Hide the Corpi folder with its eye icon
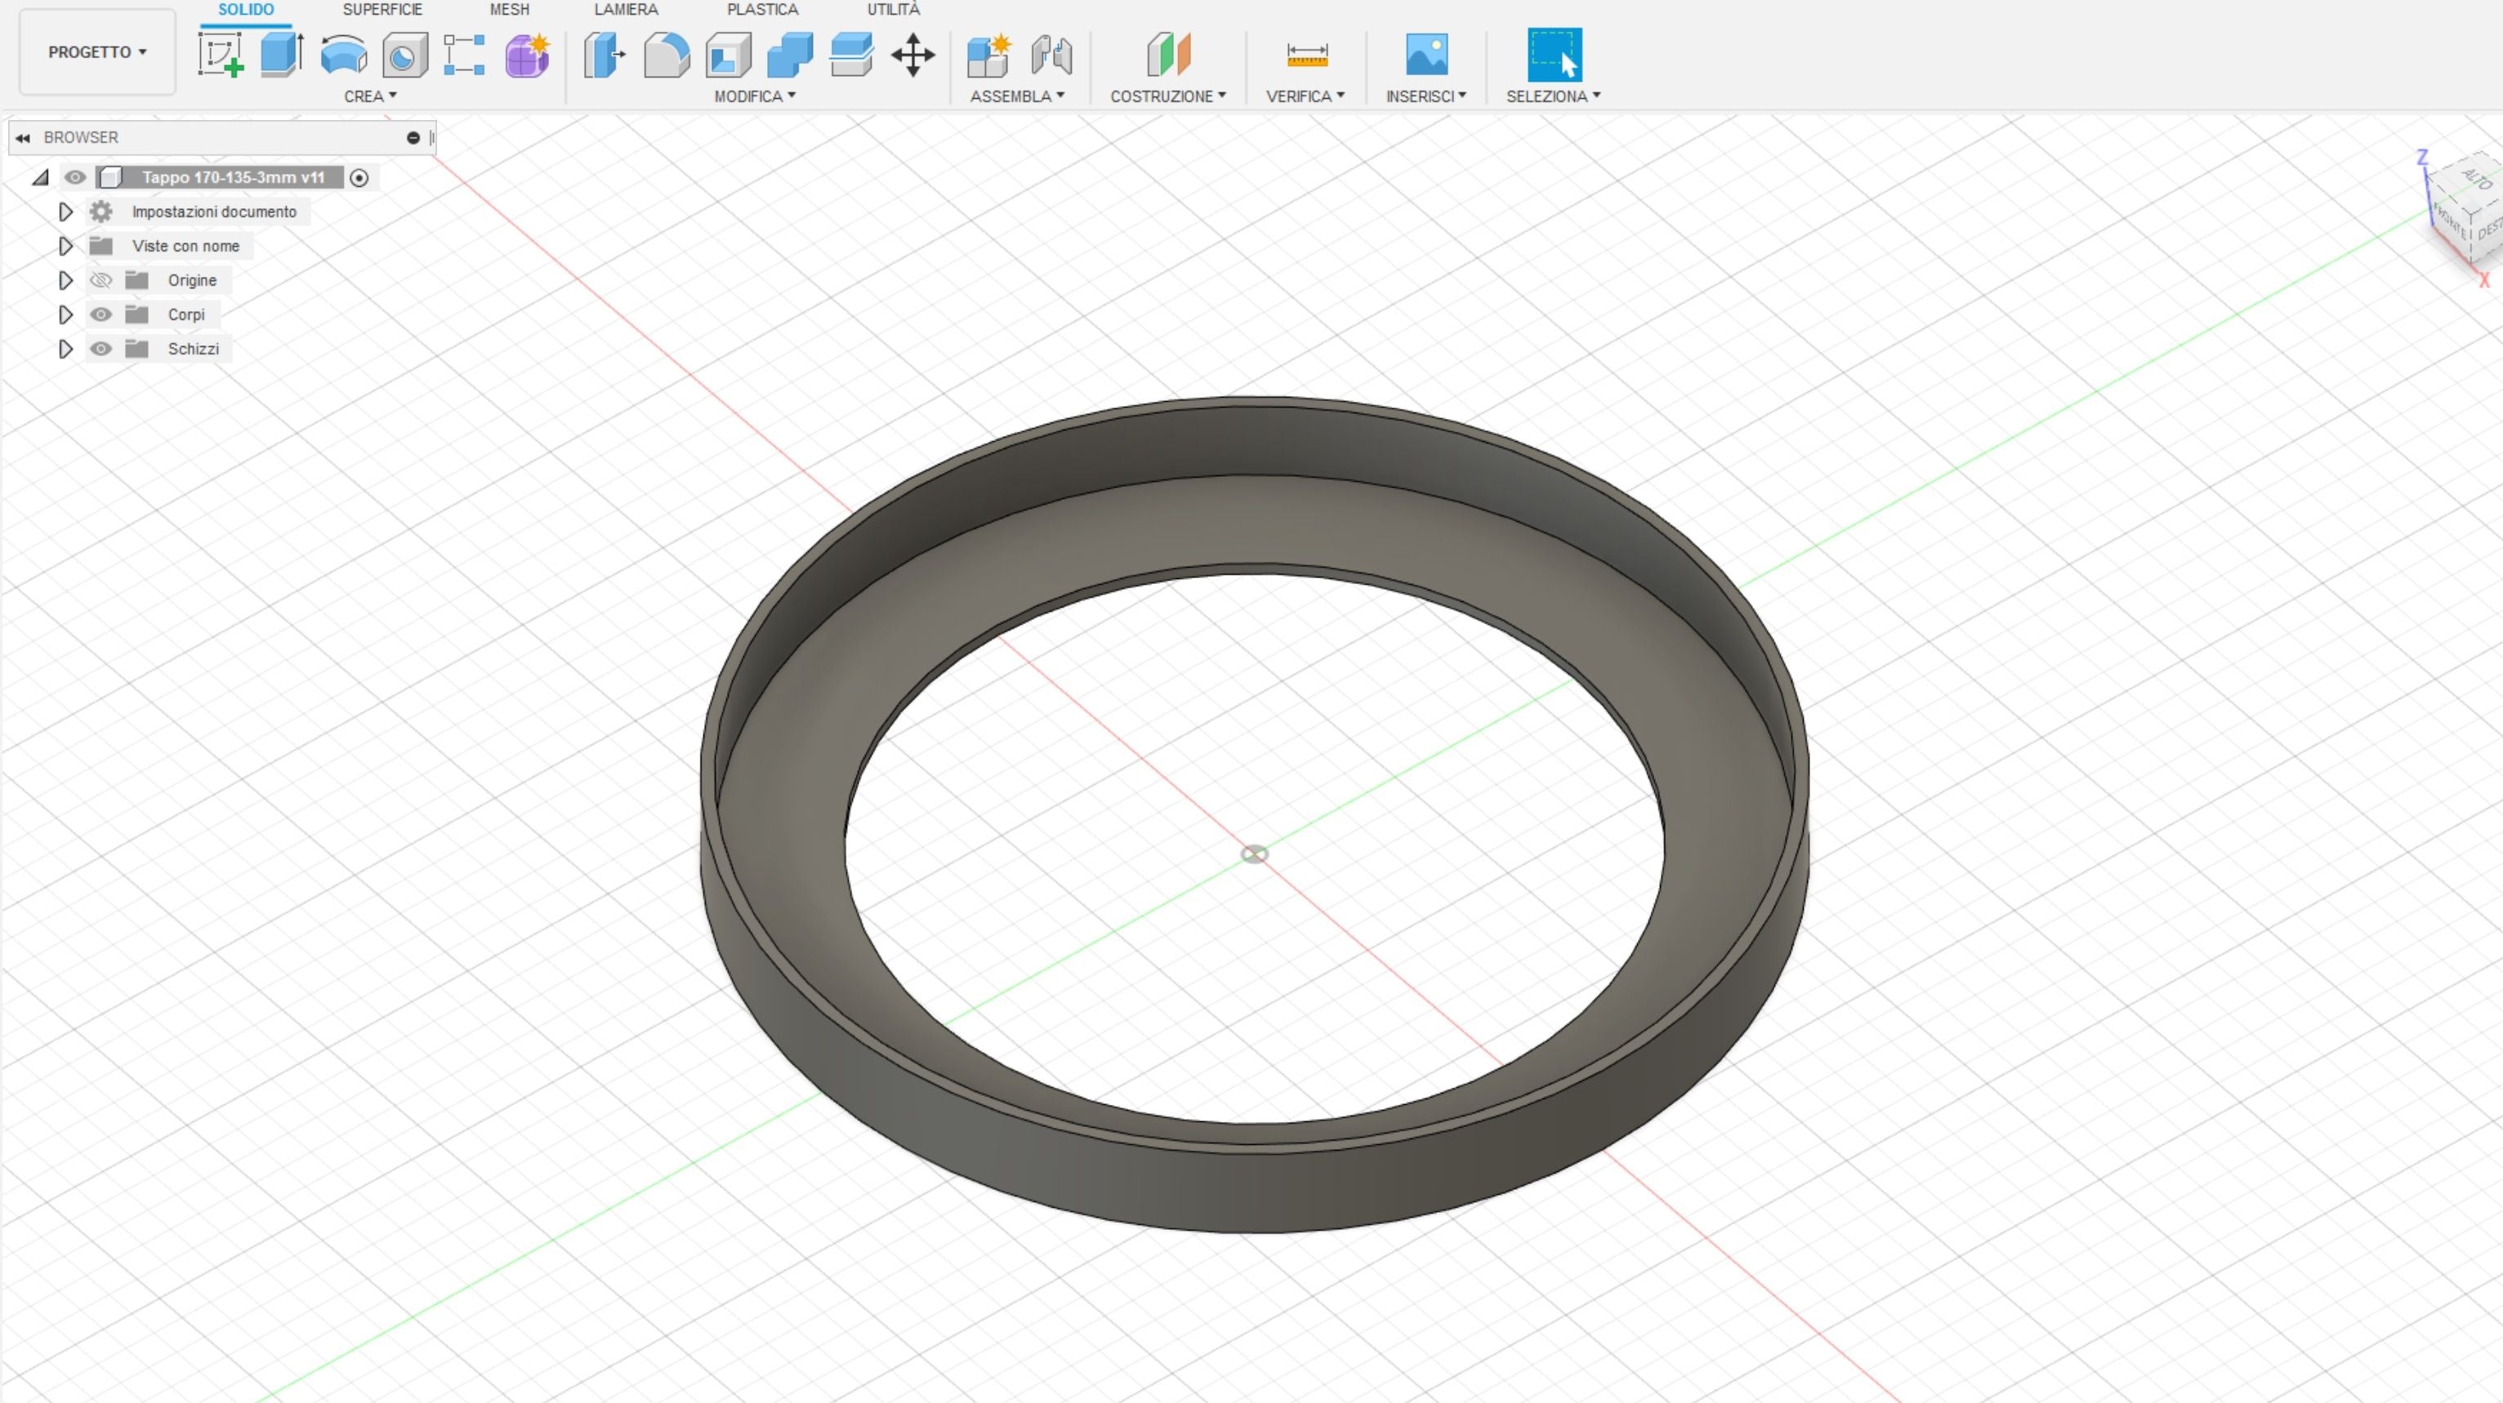 tap(101, 314)
